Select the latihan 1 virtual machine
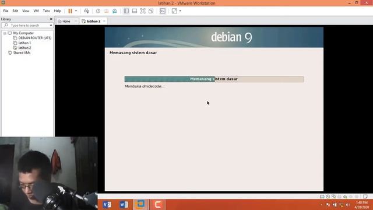The width and height of the screenshot is (373, 210). point(24,43)
